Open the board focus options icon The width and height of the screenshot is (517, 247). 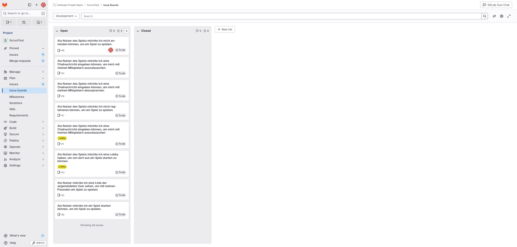[x=494, y=16]
